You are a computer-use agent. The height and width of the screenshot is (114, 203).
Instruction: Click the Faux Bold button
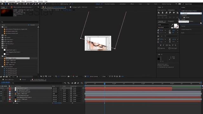pyautogui.click(x=160, y=45)
